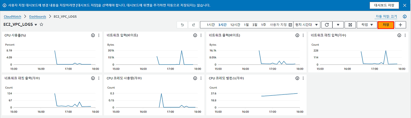Click the undo arrow icon
This screenshot has width=411, height=118.
pos(182,25)
